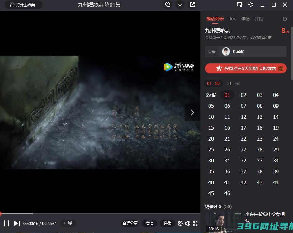Select episode 02
The image size is (293, 233).
[x=243, y=95]
